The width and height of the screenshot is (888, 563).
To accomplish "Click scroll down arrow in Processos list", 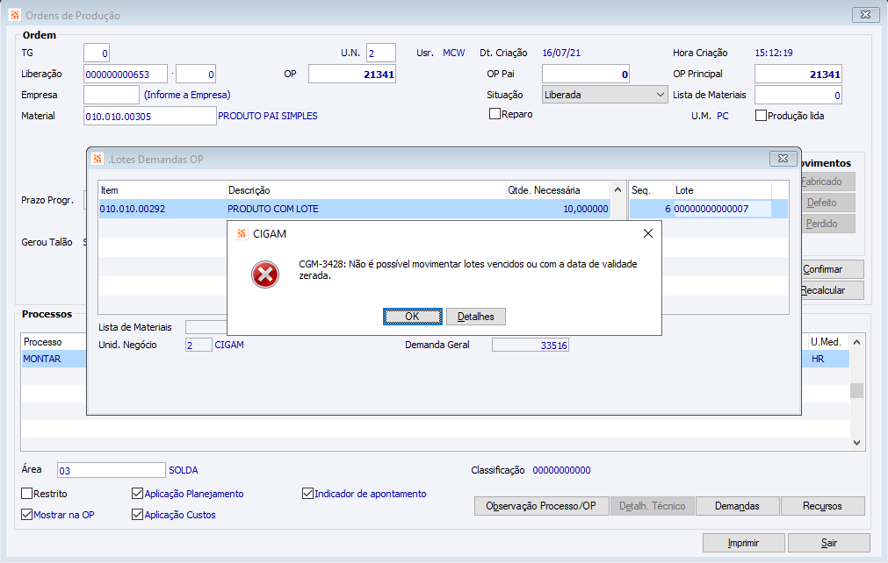I will [x=856, y=443].
